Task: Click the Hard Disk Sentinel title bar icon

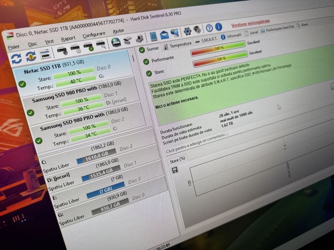Action: tap(9, 36)
